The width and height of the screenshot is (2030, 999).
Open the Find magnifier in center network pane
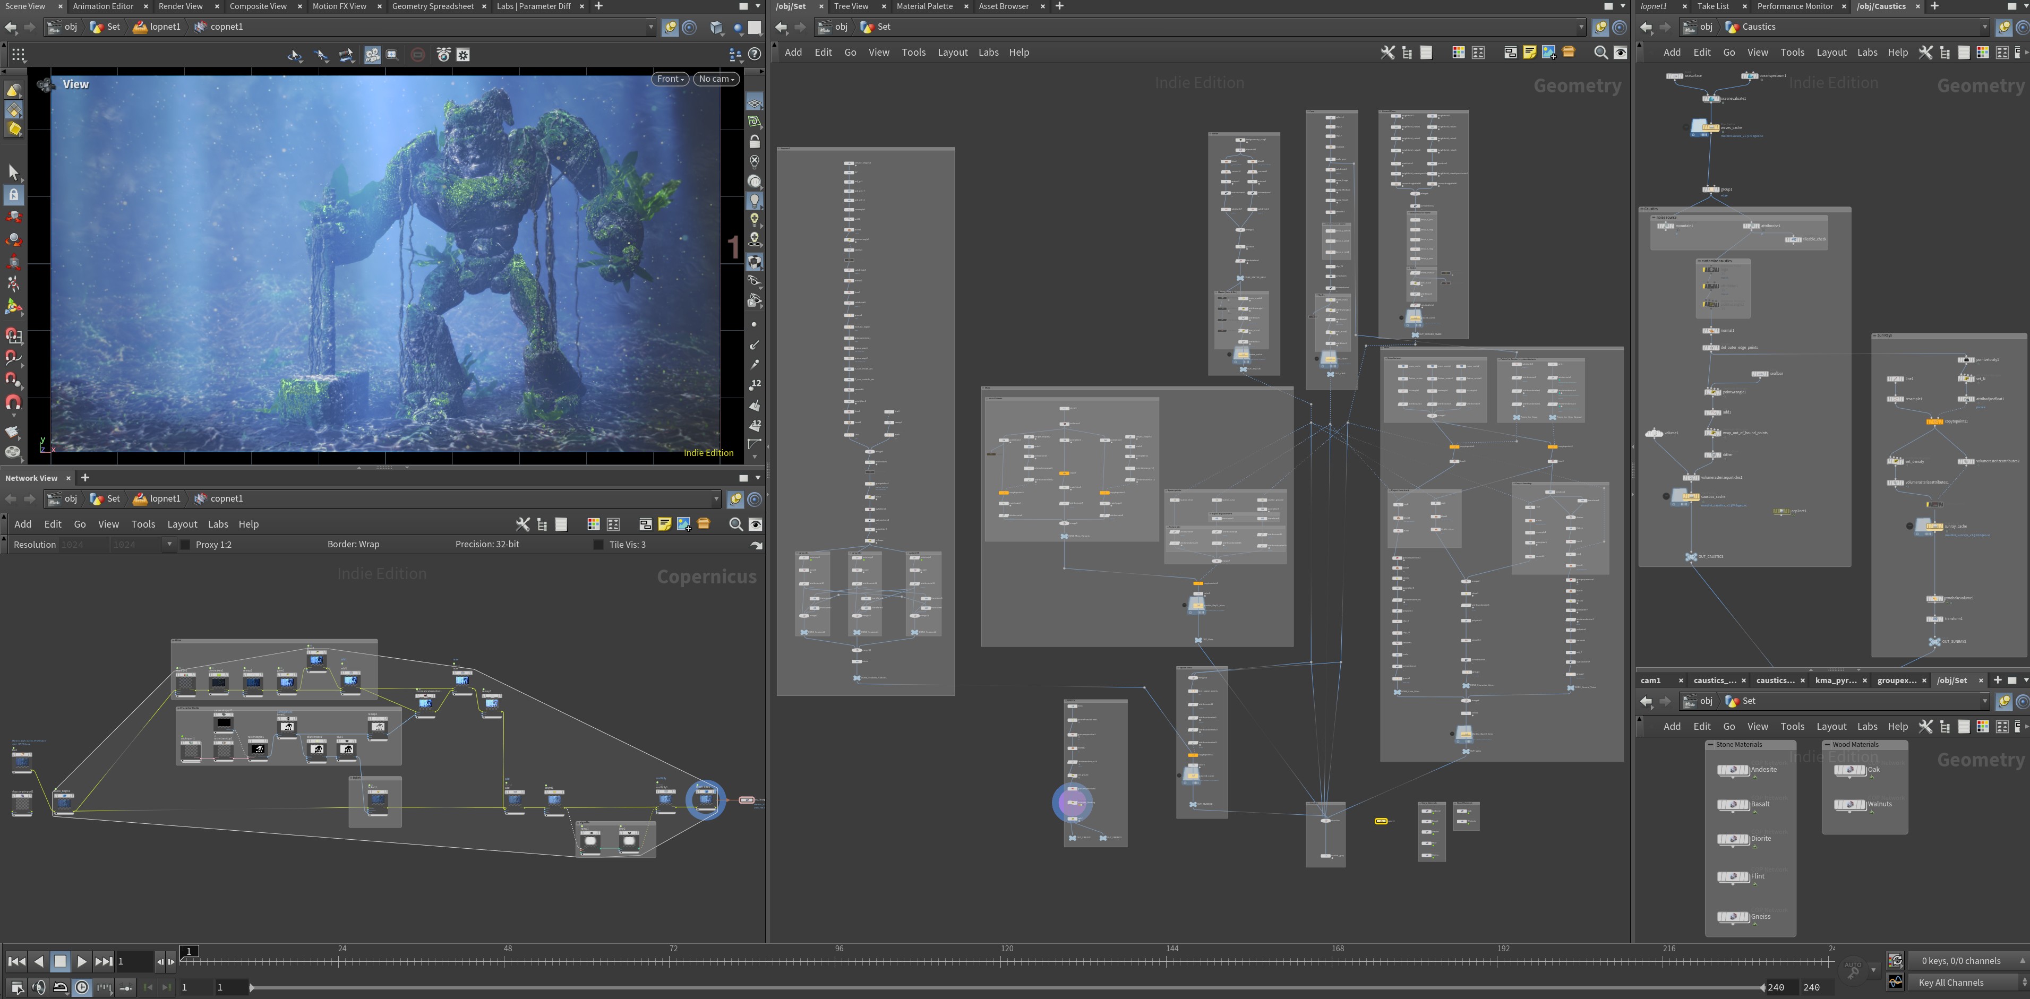click(1600, 52)
